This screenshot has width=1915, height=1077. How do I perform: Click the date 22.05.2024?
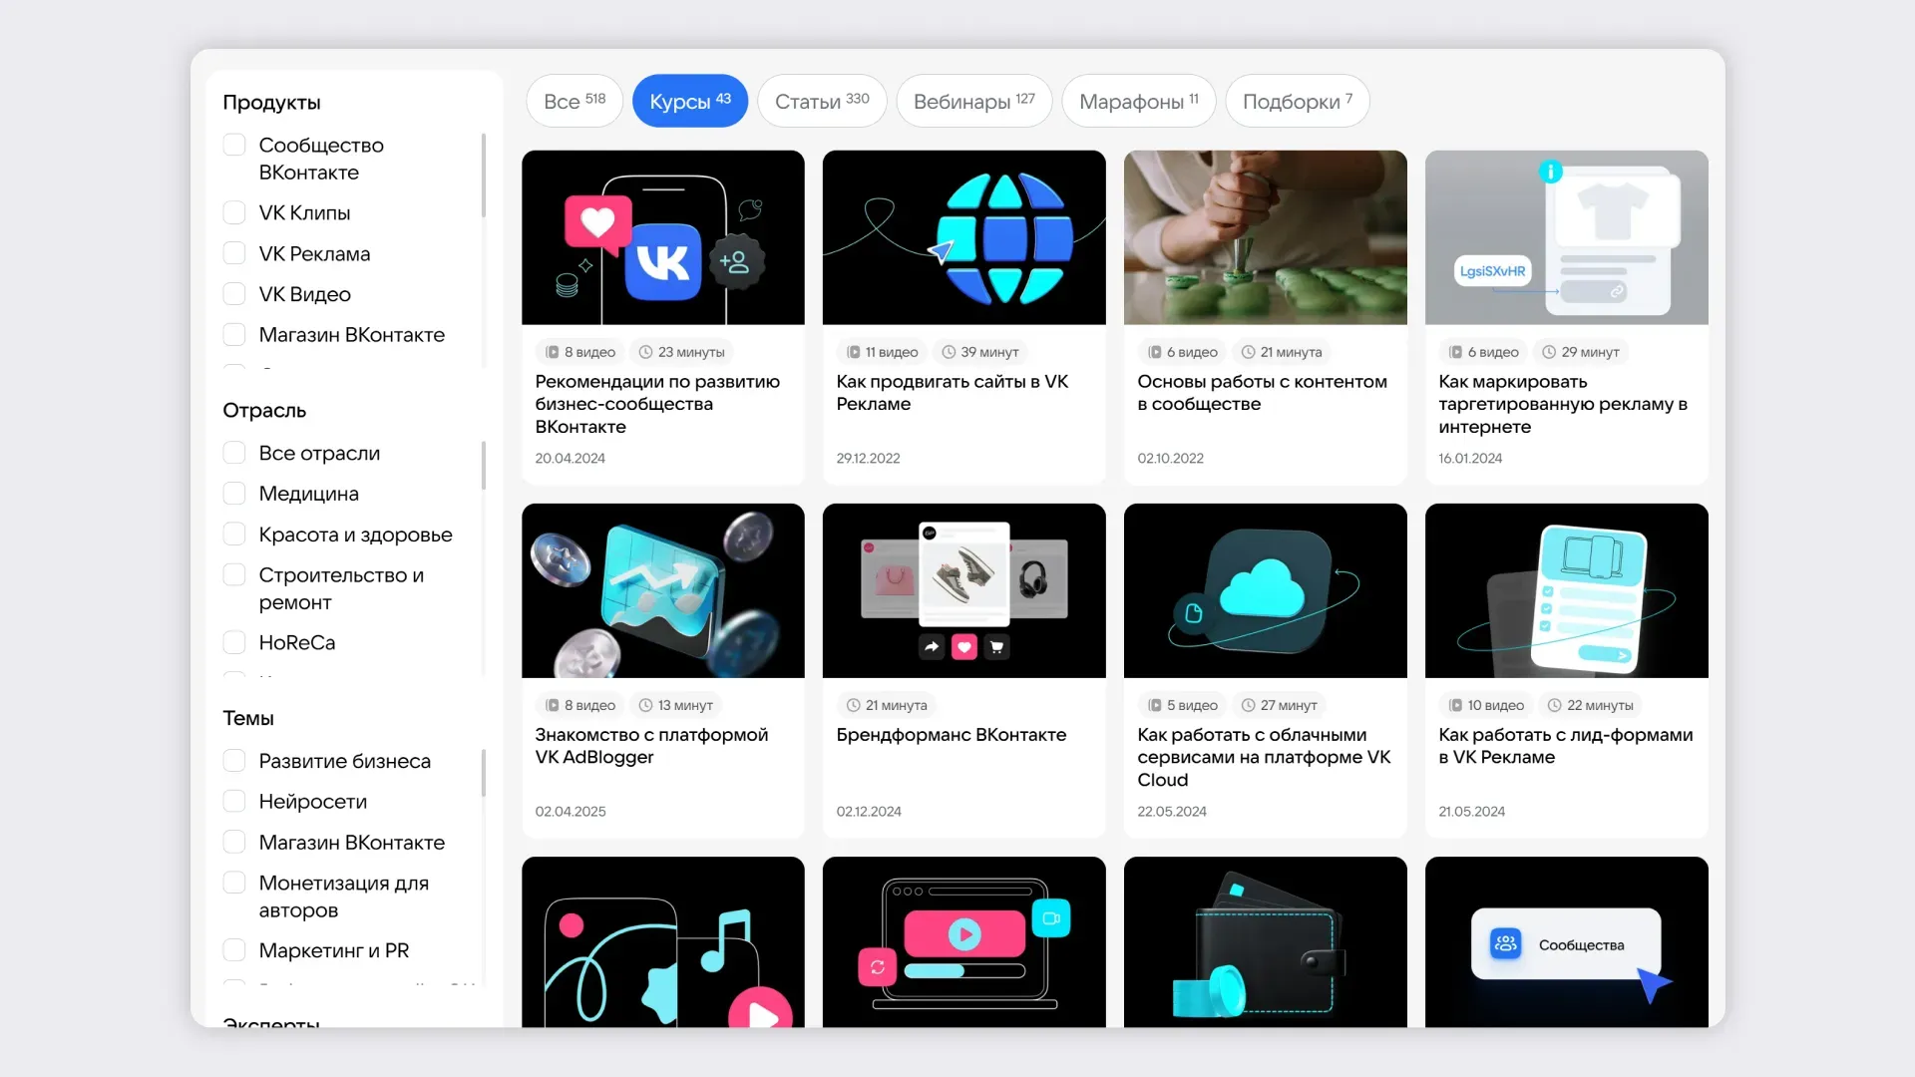pos(1172,811)
